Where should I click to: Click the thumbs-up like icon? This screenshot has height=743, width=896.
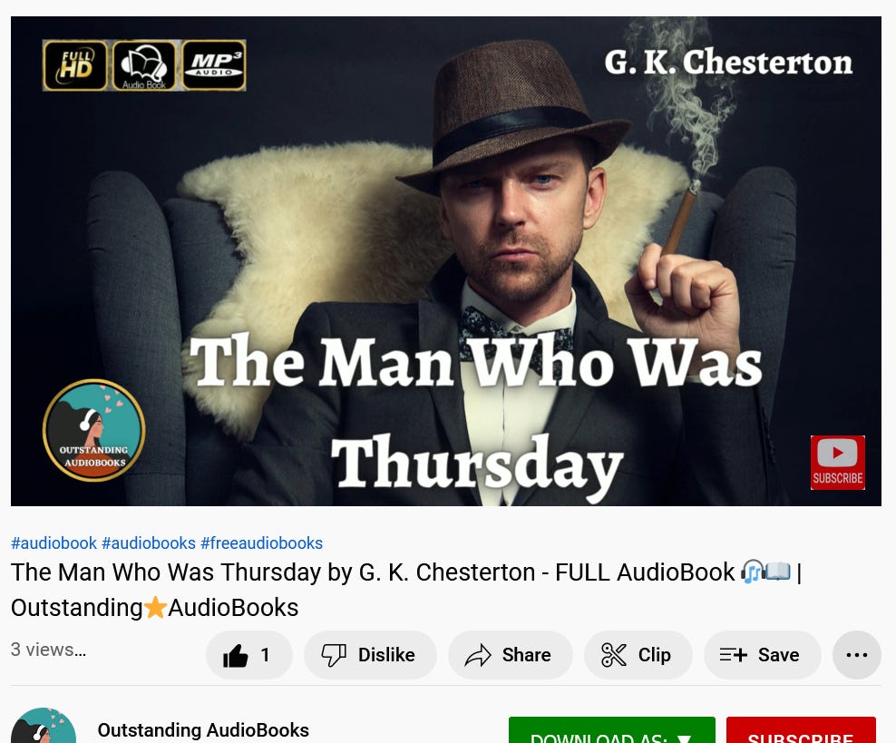[x=236, y=656]
